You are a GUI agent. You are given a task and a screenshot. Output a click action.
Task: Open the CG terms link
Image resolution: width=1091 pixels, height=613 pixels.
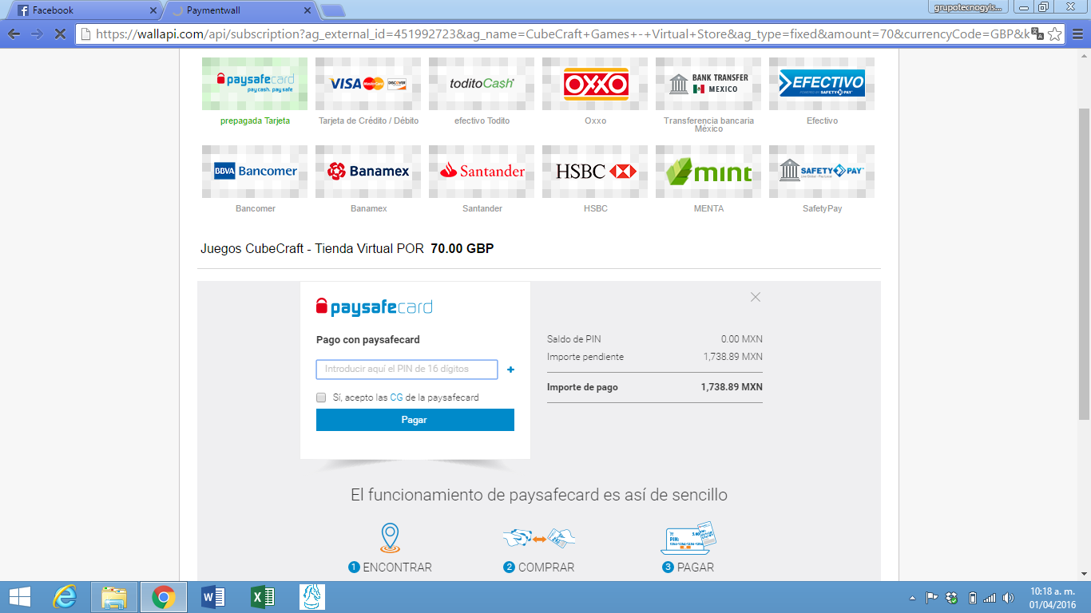396,397
